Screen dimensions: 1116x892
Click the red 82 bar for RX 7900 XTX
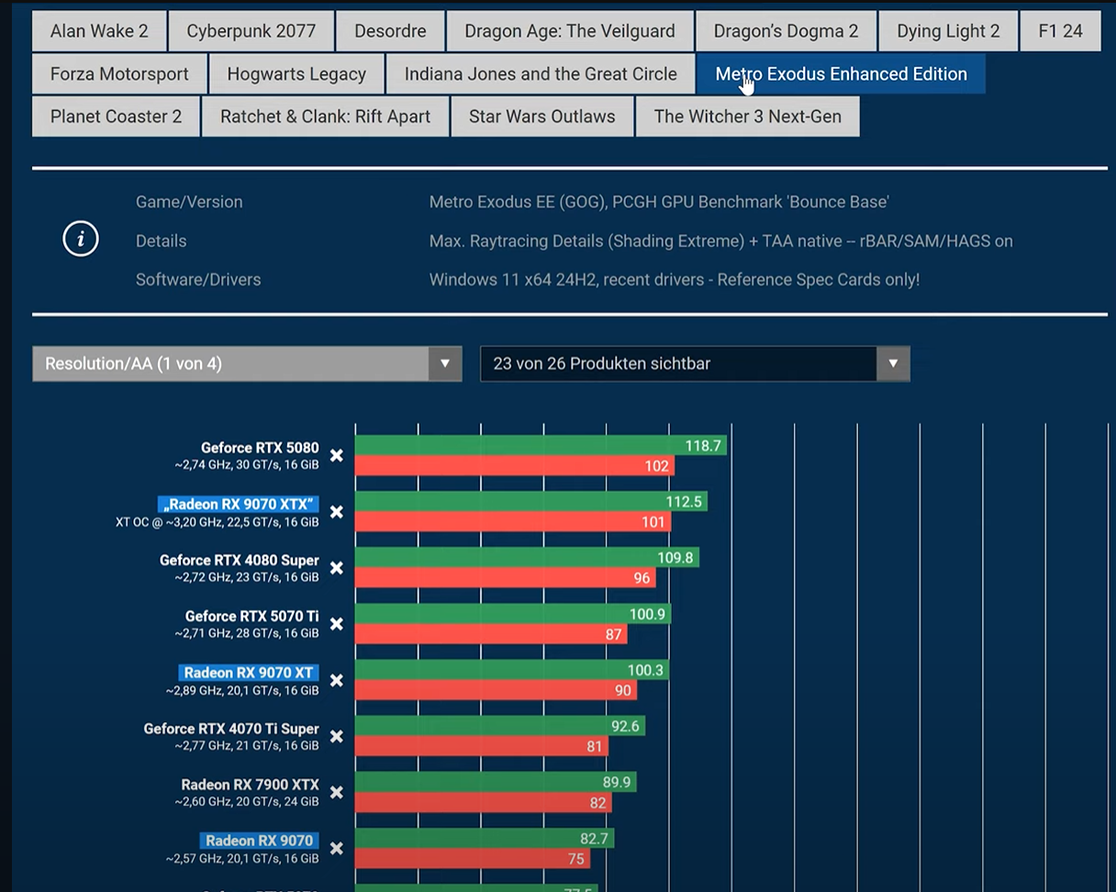click(484, 802)
